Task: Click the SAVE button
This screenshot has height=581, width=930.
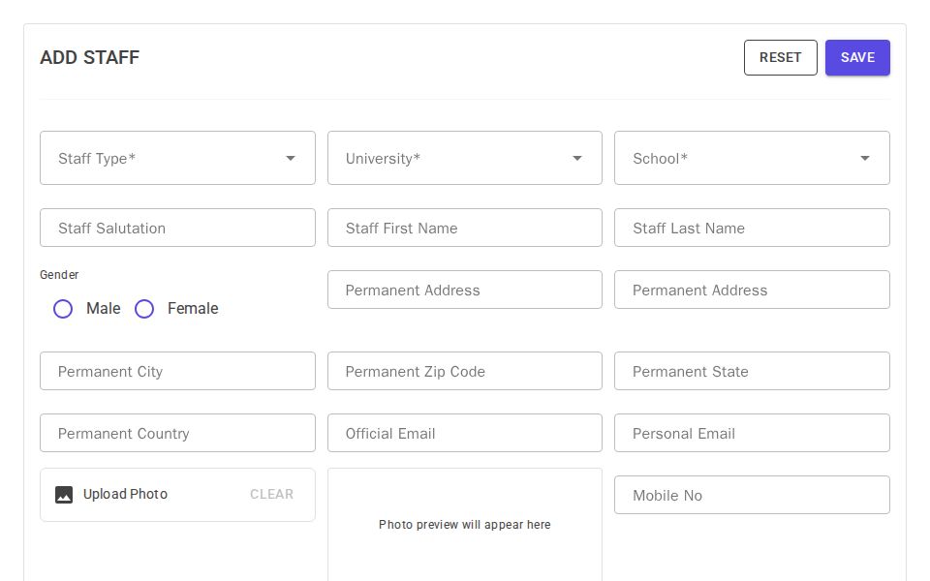Action: click(857, 57)
